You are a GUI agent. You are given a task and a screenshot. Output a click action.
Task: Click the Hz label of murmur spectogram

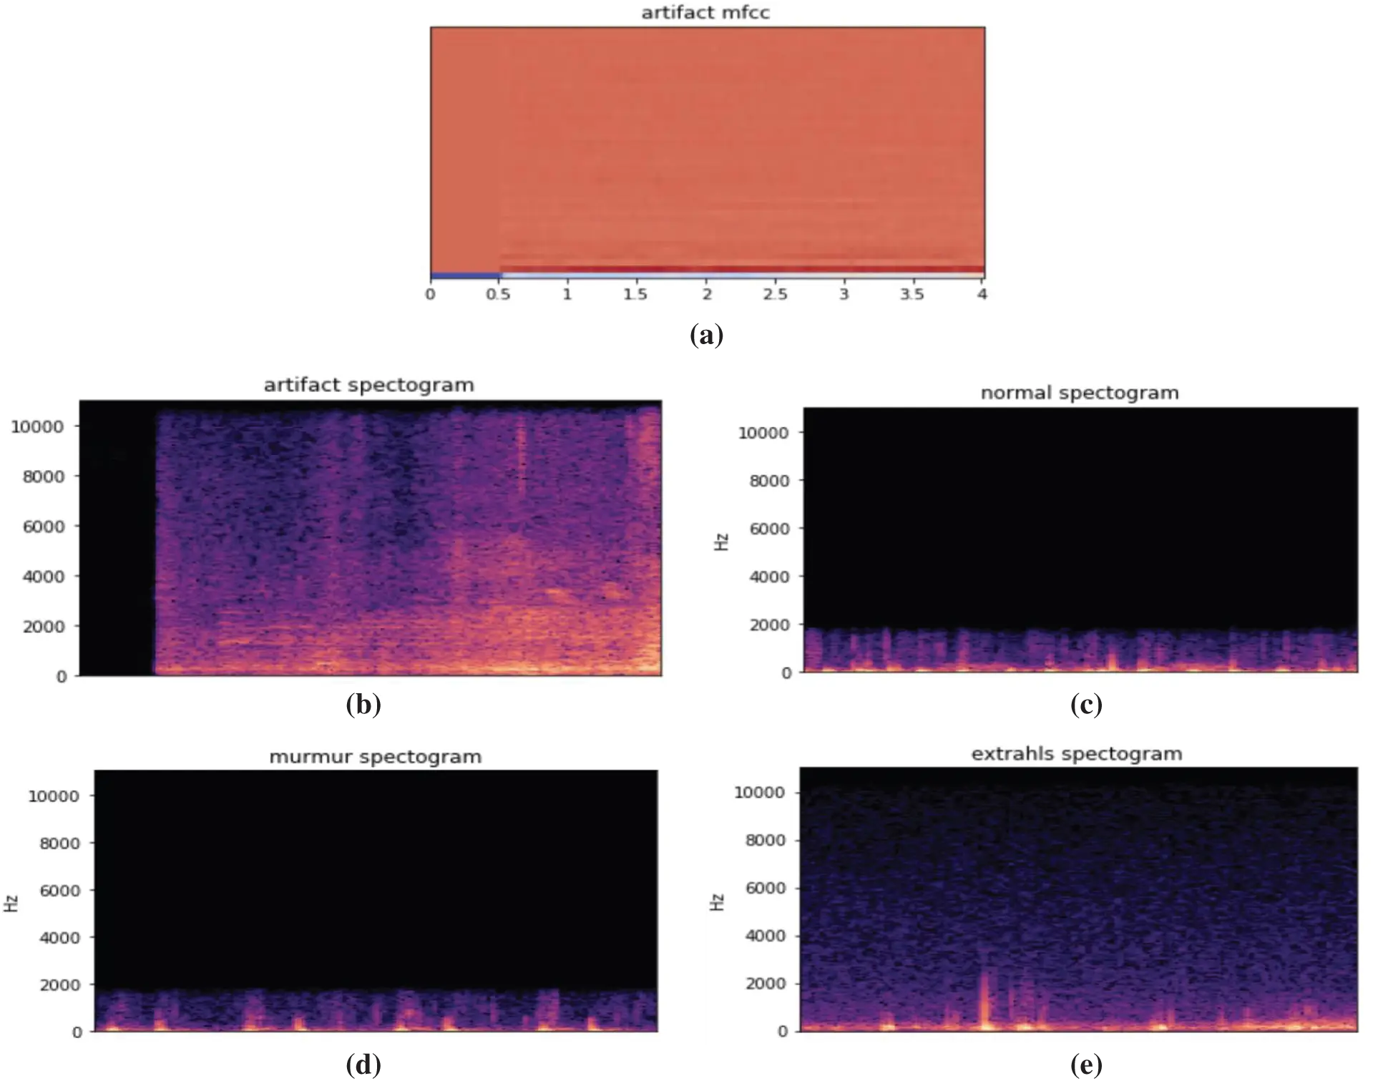(11, 903)
